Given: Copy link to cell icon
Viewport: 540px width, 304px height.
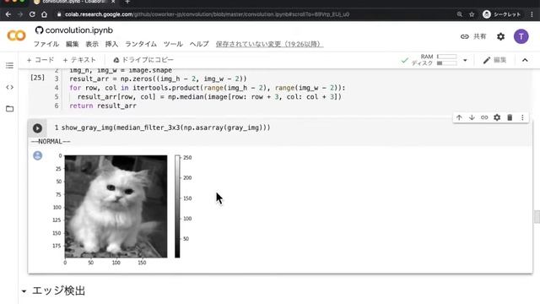Looking at the screenshot, I should tap(484, 117).
